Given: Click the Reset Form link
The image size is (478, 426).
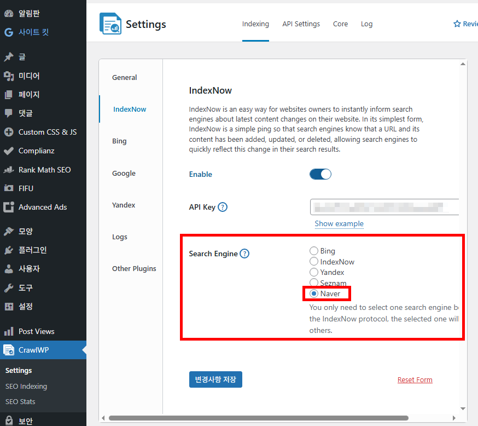Looking at the screenshot, I should pyautogui.click(x=415, y=379).
